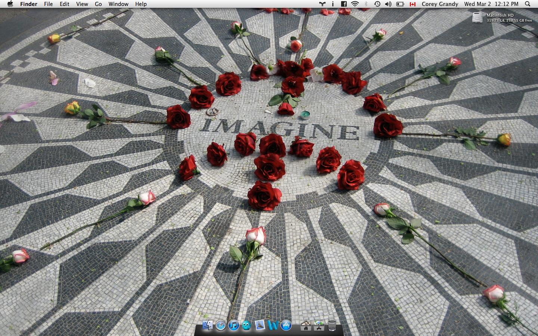Open the Facebook menu bar icon
Image resolution: width=538 pixels, height=336 pixels.
tap(344, 4)
